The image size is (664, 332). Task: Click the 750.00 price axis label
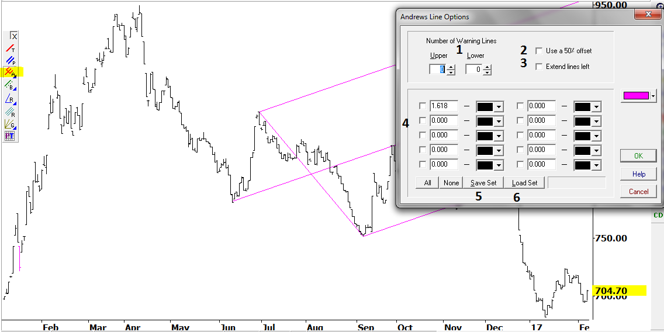click(x=611, y=238)
